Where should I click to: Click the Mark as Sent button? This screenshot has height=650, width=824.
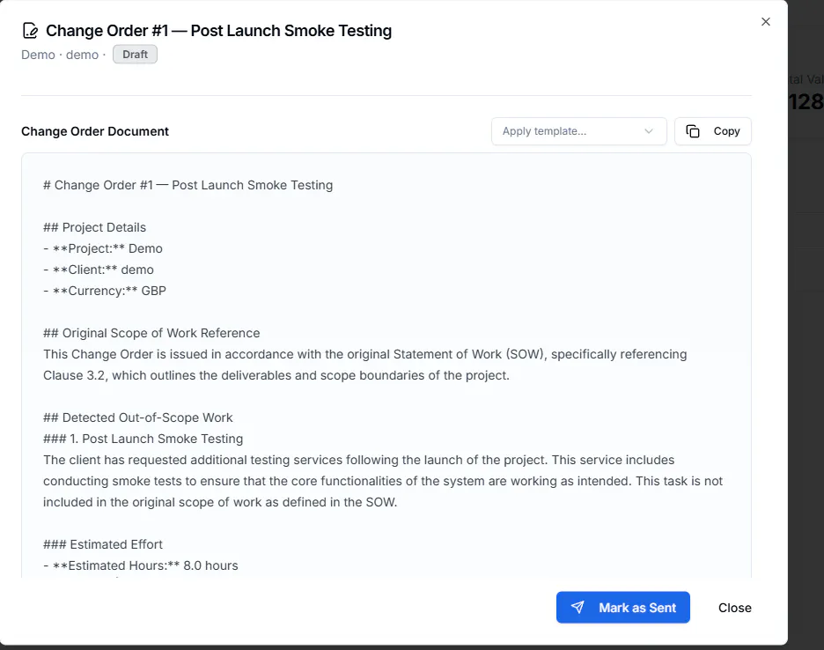pyautogui.click(x=622, y=608)
